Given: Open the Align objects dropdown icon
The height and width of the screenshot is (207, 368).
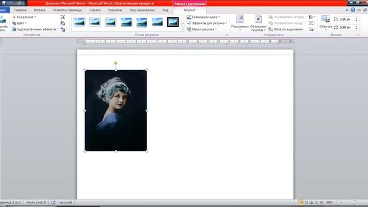Looking at the screenshot, I should pos(312,17).
